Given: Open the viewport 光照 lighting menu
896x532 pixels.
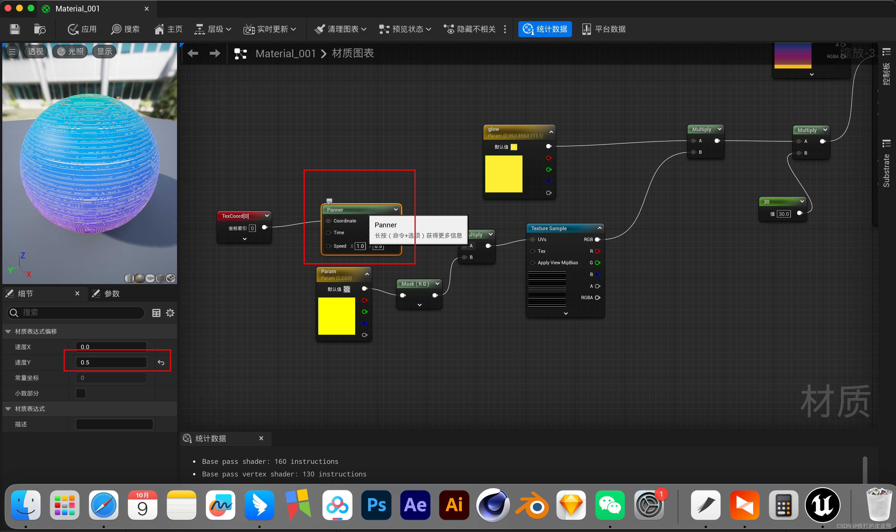Looking at the screenshot, I should coord(70,52).
